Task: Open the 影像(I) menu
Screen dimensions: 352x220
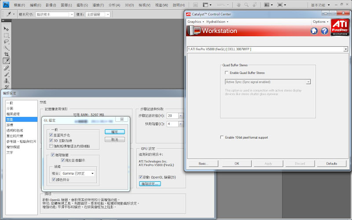Action: click(51, 5)
